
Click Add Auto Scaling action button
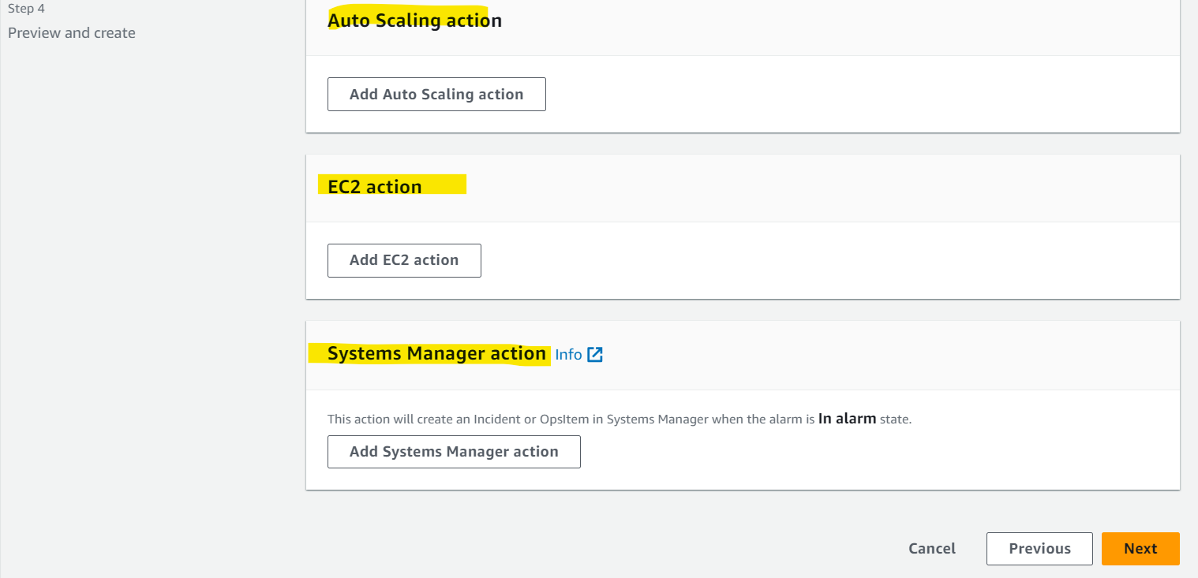coord(436,94)
